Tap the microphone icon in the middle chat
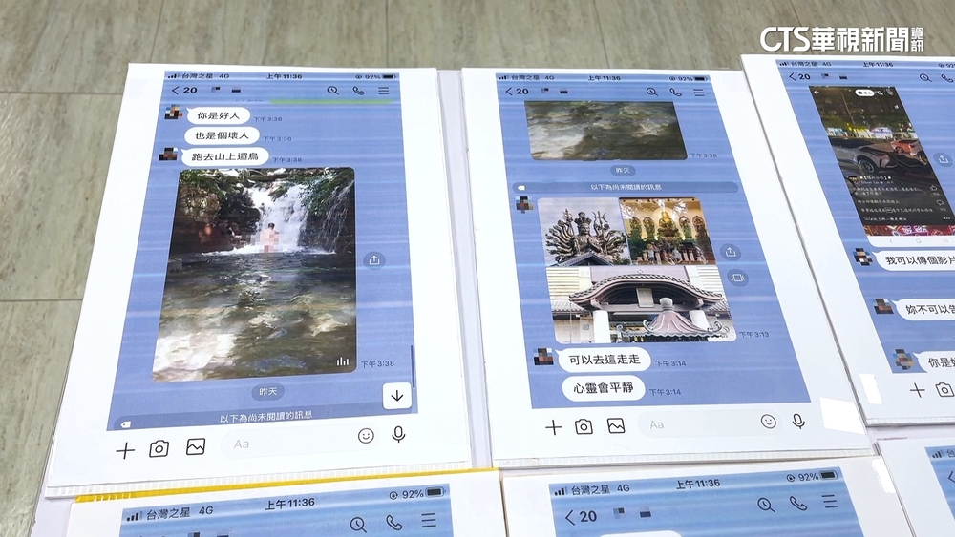 click(x=798, y=421)
